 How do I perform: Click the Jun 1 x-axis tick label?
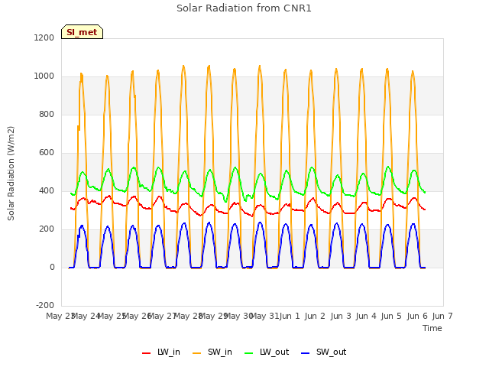[290, 316]
